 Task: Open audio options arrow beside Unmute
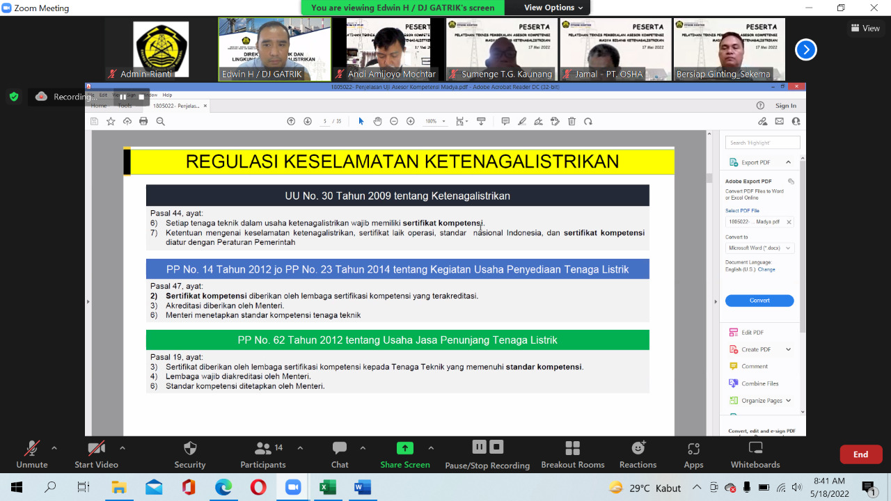point(54,448)
